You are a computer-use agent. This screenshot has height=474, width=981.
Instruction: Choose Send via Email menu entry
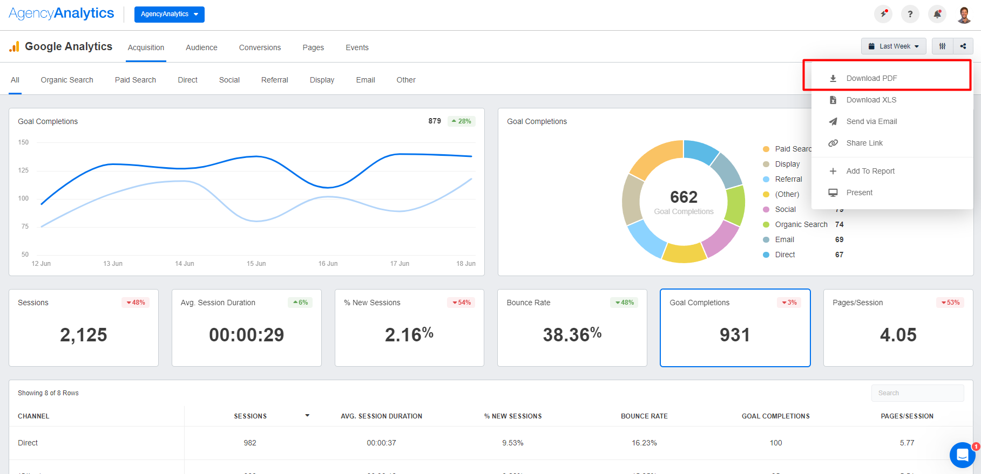click(x=892, y=121)
